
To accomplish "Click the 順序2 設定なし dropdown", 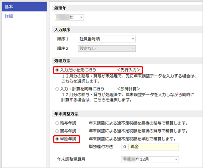I will [107, 48].
